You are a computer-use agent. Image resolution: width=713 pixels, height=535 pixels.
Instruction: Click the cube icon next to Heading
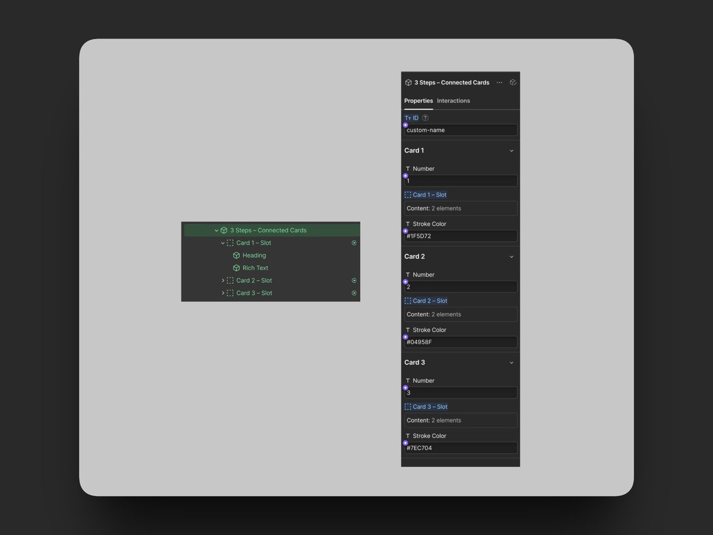click(x=236, y=255)
